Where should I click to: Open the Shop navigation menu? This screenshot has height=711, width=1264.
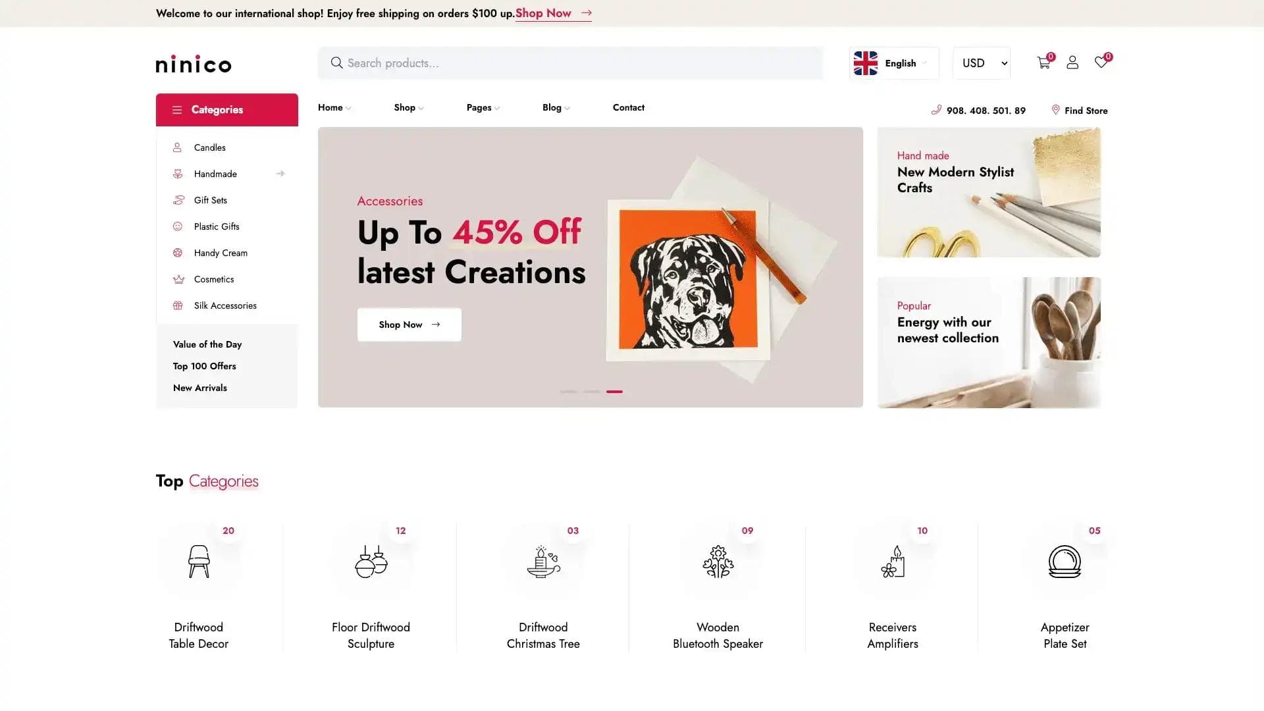pos(408,108)
